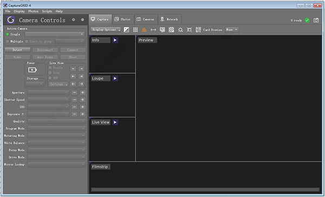Open Live View Settings dropdown button
The width and height of the screenshot is (325, 197).
58,84
